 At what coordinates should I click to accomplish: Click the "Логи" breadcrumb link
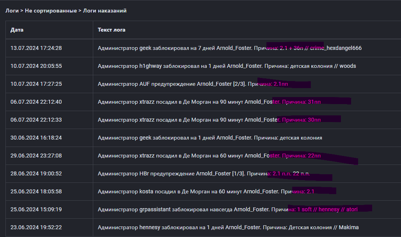pos(12,11)
